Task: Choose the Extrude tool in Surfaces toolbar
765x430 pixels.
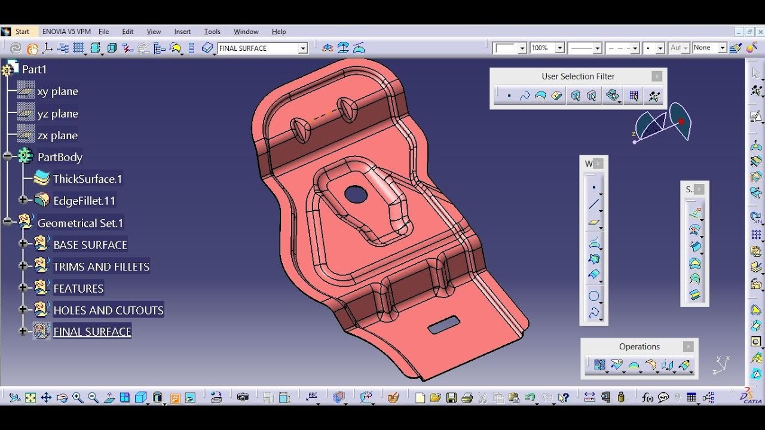Action: coord(694,212)
